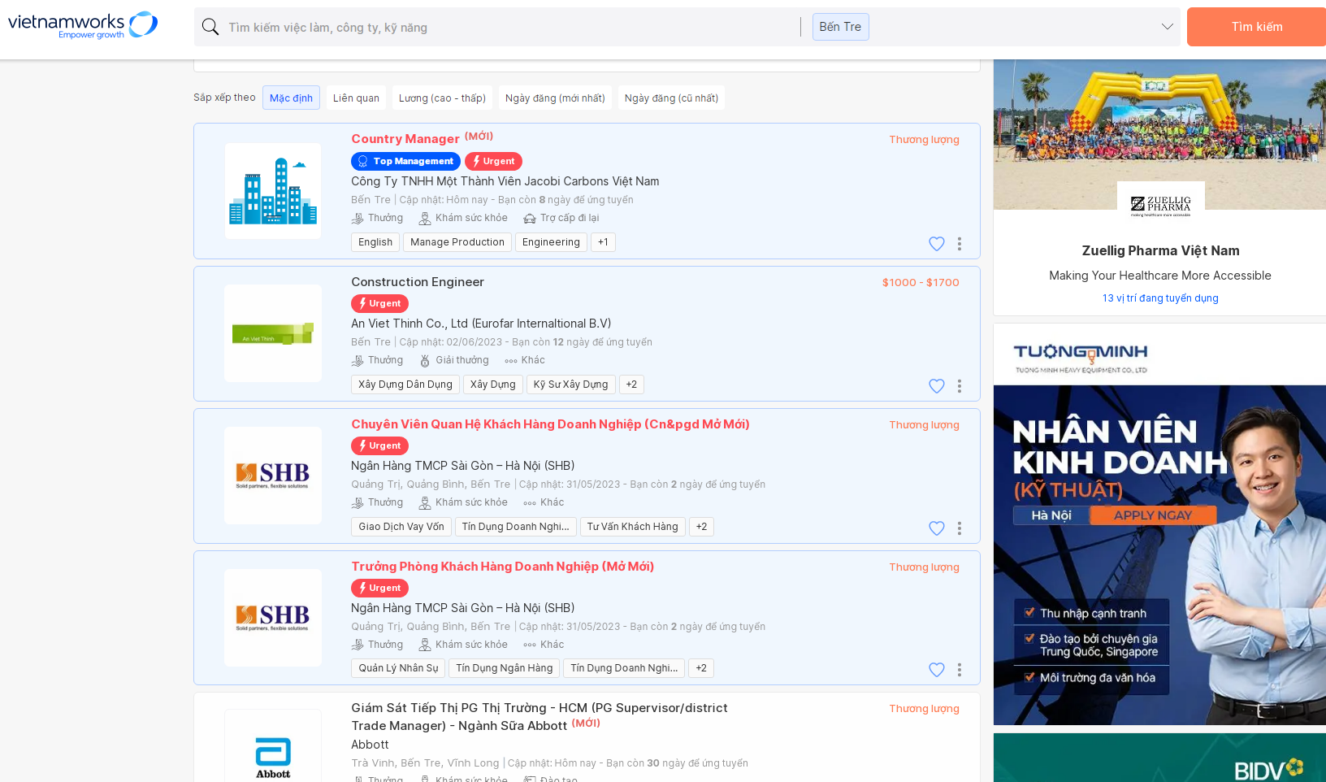
Task: Select the English skill tag
Action: tap(375, 242)
